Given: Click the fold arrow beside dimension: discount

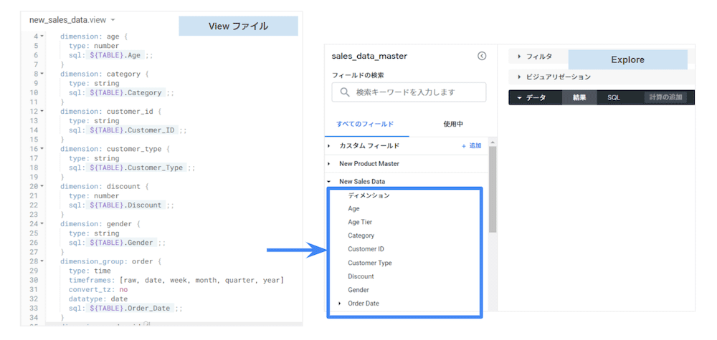Looking at the screenshot, I should pyautogui.click(x=42, y=186).
